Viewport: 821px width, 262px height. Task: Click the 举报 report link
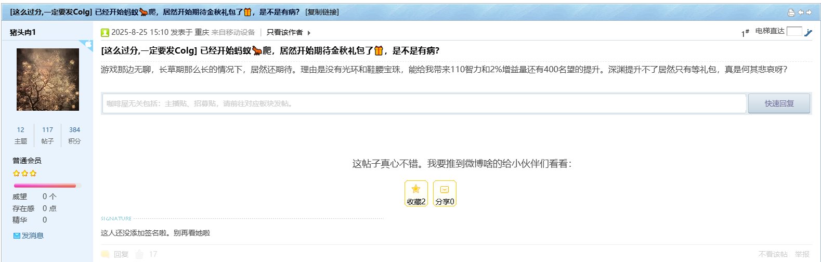tap(802, 254)
